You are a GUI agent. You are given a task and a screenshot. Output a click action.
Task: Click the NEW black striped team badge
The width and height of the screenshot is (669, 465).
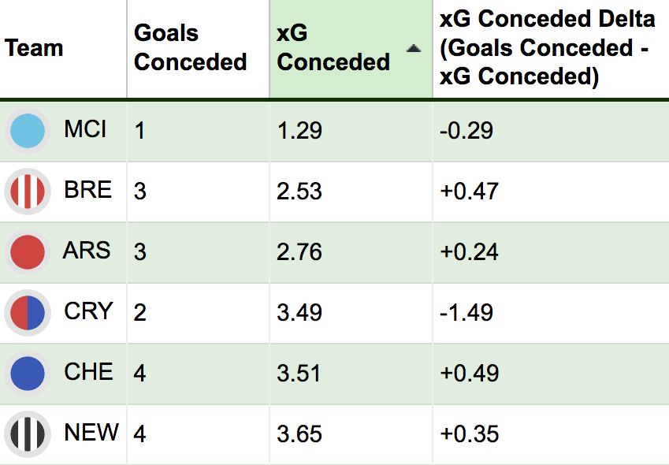pos(28,434)
